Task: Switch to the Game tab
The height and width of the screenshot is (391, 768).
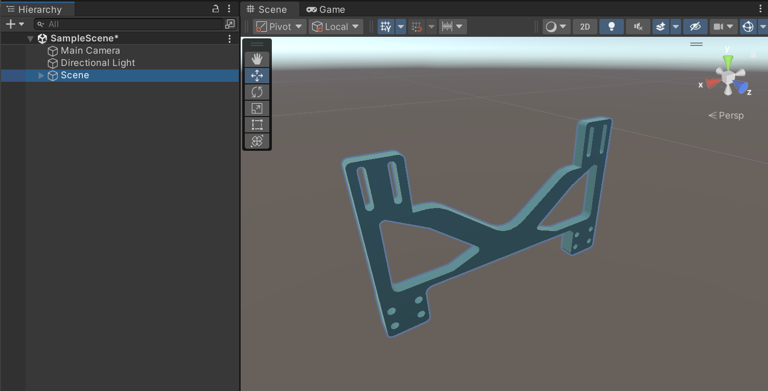Action: pos(325,9)
